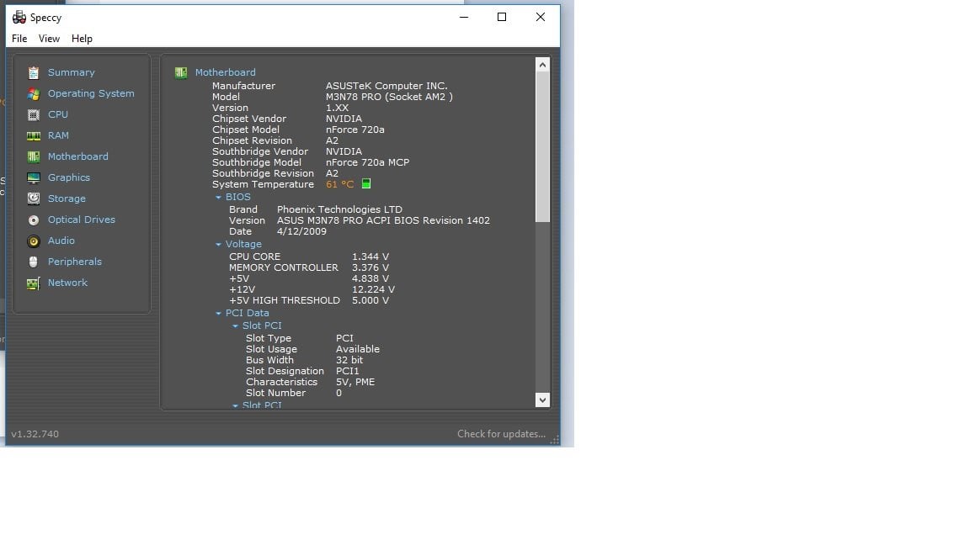The image size is (970, 545).
Task: Click the Speccy app icon in the title bar
Action: coord(19,18)
